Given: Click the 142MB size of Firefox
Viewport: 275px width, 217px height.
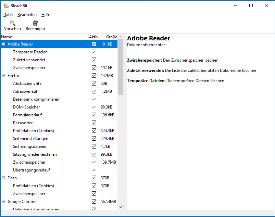Looking at the screenshot, I should click(107, 76).
